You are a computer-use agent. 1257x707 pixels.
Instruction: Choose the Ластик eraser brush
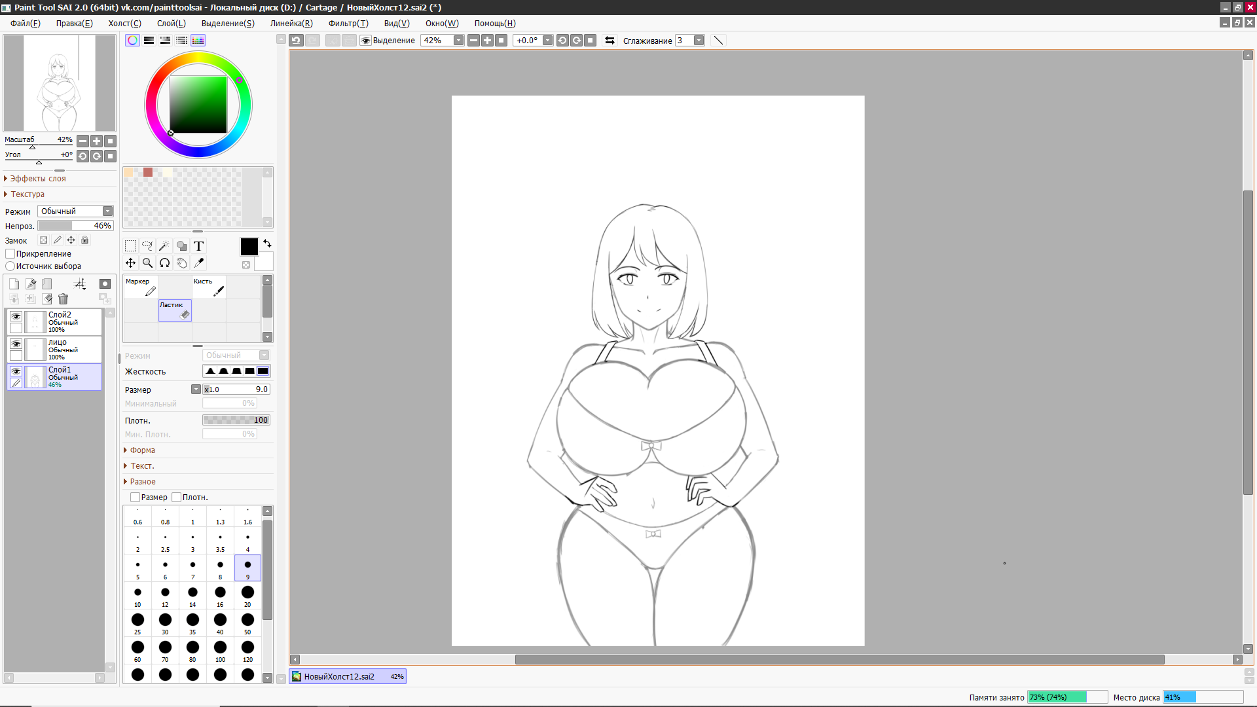click(x=175, y=311)
